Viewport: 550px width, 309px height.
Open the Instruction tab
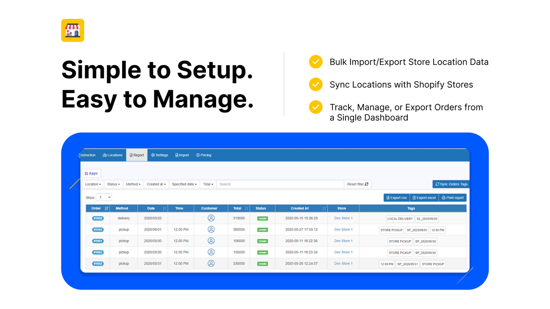click(x=88, y=155)
